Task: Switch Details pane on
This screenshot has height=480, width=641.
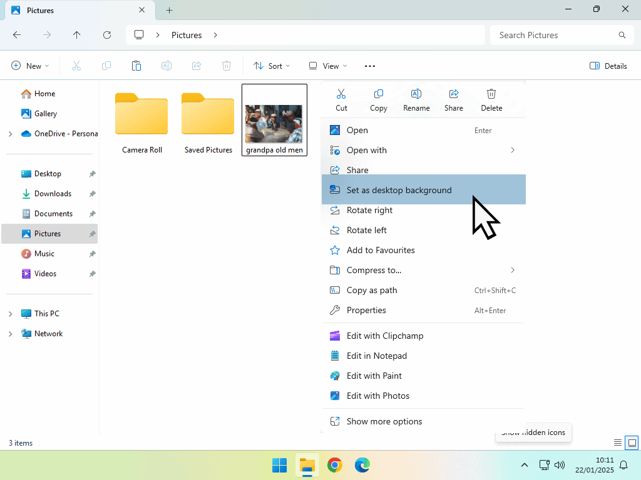Action: coord(607,66)
